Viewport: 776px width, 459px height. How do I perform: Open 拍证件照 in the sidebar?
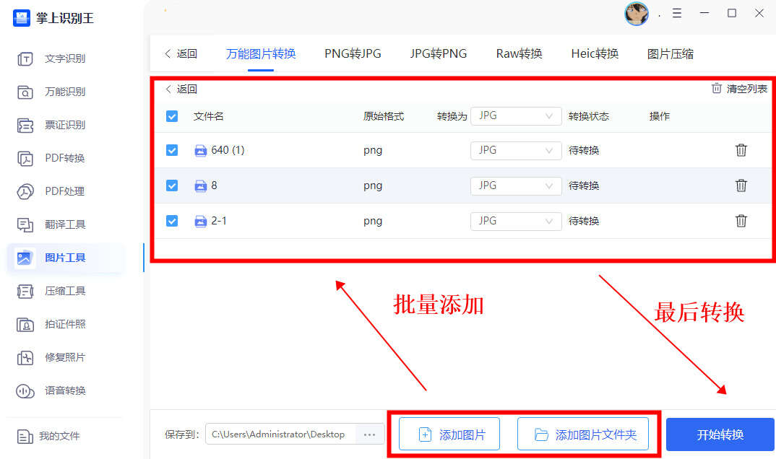65,324
